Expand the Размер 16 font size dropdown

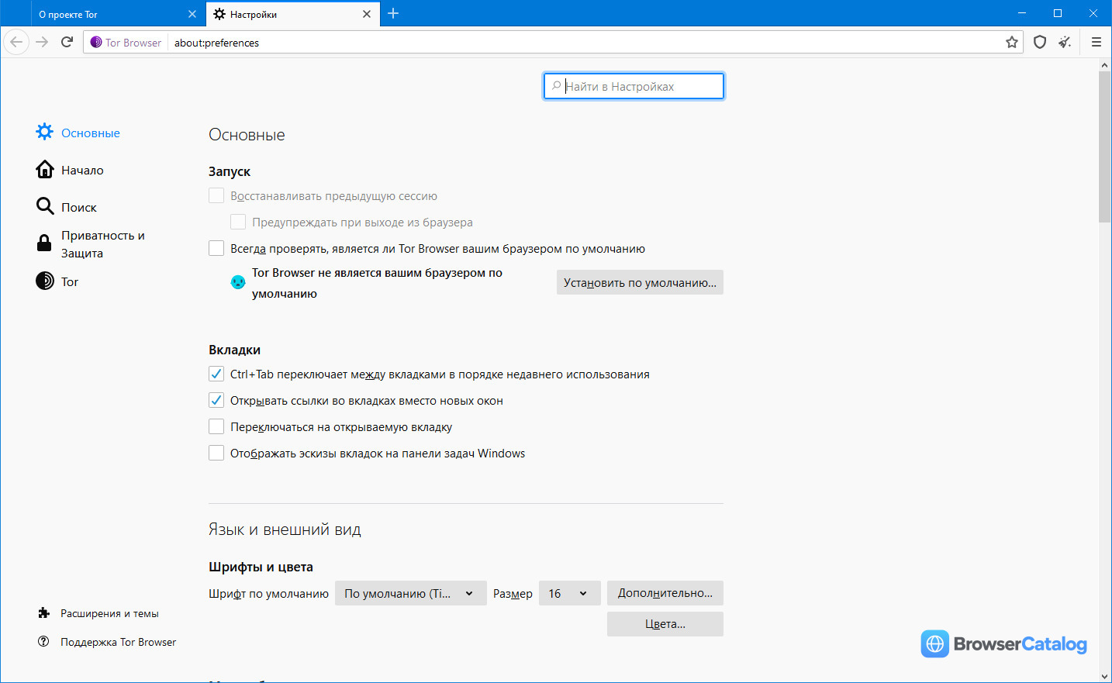coord(569,593)
